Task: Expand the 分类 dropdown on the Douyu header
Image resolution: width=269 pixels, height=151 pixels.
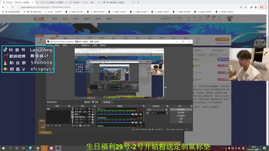Action: (75, 19)
